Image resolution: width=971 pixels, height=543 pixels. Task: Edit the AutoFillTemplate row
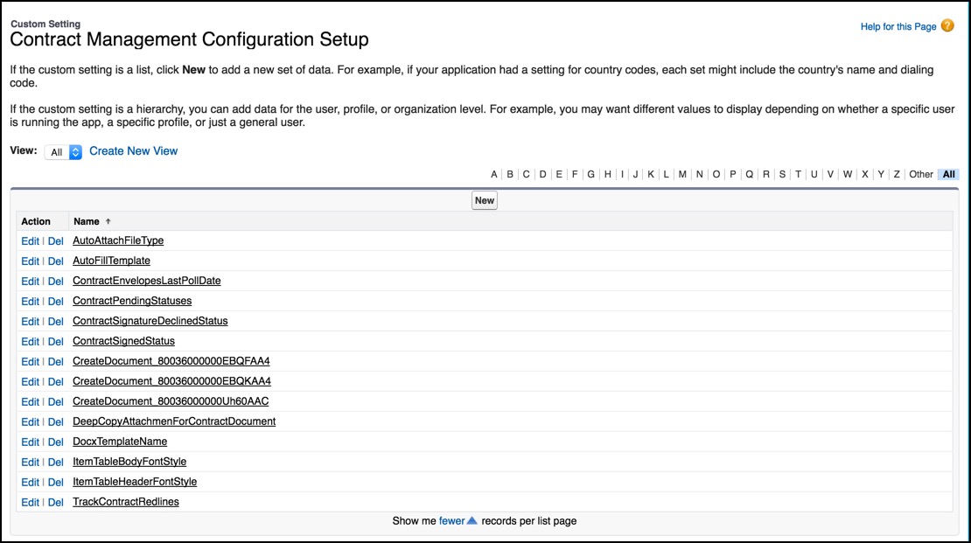click(30, 261)
